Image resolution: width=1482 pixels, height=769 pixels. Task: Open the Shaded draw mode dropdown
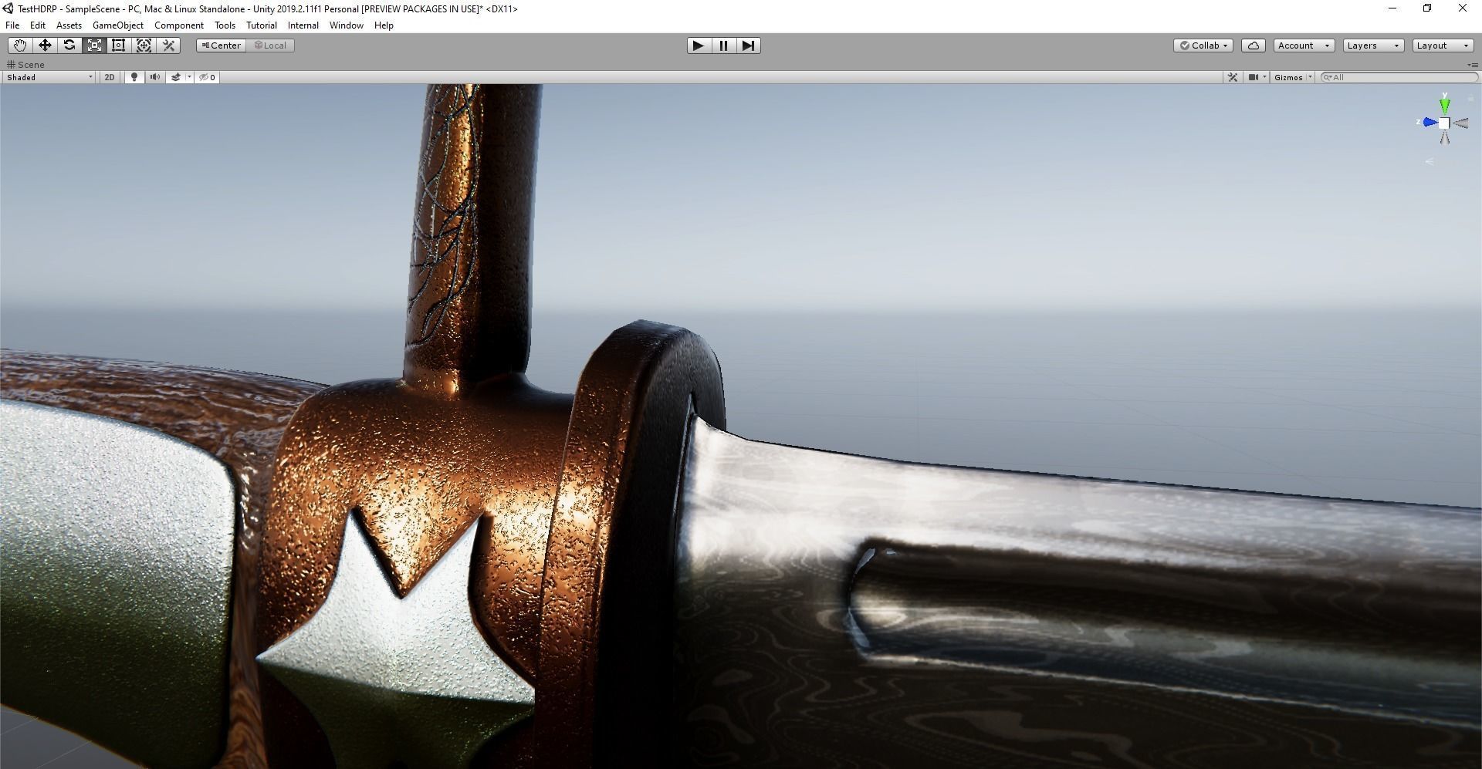pos(48,77)
